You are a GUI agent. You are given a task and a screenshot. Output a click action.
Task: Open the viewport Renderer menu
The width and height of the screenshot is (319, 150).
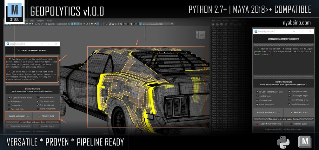tap(40, 21)
